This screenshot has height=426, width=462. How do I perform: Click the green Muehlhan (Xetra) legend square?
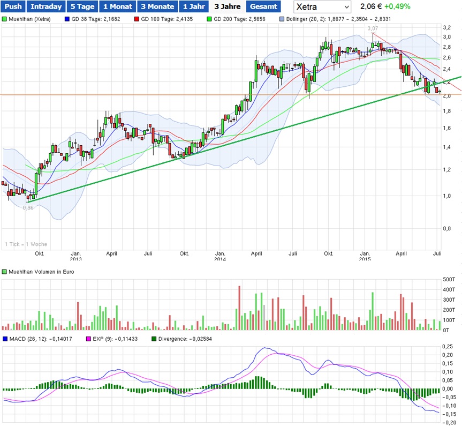coord(5,19)
